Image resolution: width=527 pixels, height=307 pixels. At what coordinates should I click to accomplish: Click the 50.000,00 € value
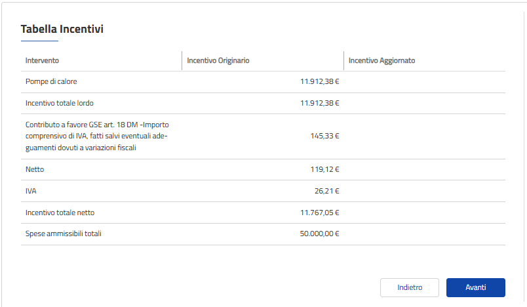pos(320,234)
